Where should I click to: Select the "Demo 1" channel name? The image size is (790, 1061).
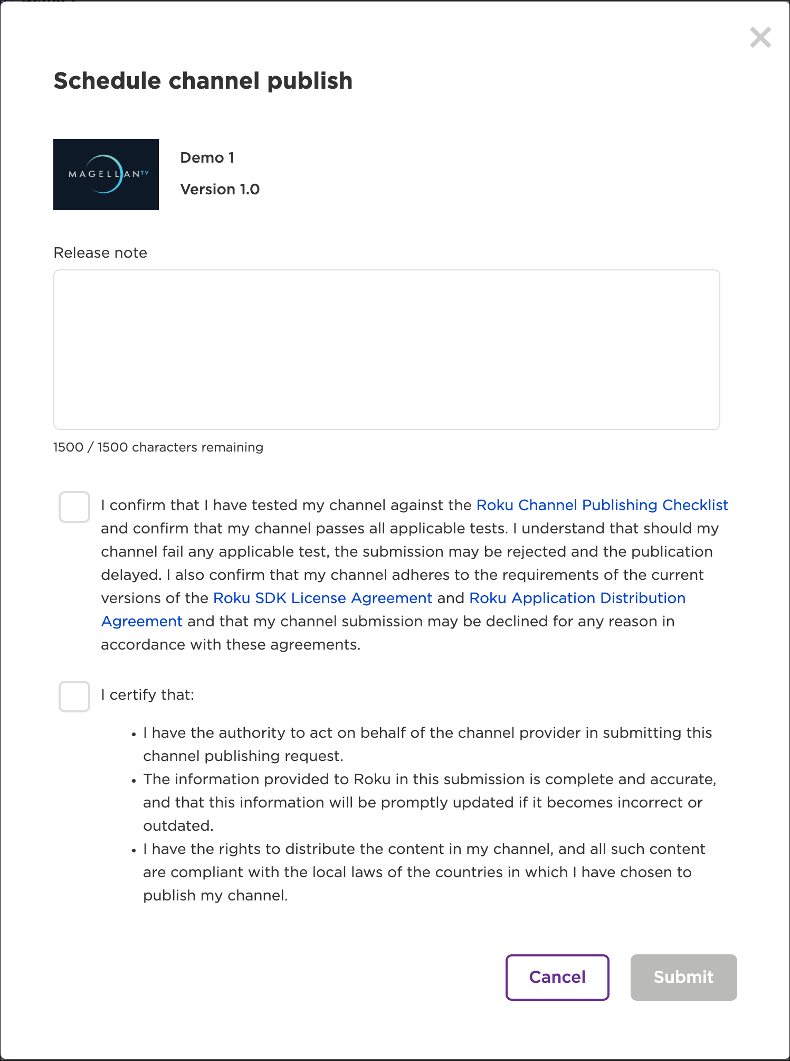click(207, 158)
